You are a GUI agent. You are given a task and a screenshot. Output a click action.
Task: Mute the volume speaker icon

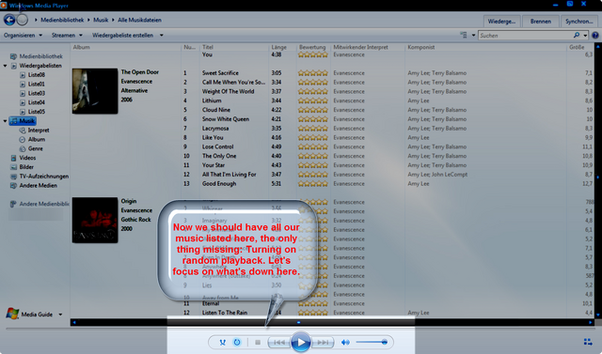tap(345, 342)
